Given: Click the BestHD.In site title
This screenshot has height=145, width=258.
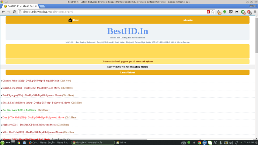Looking at the screenshot, I should 128,31.
